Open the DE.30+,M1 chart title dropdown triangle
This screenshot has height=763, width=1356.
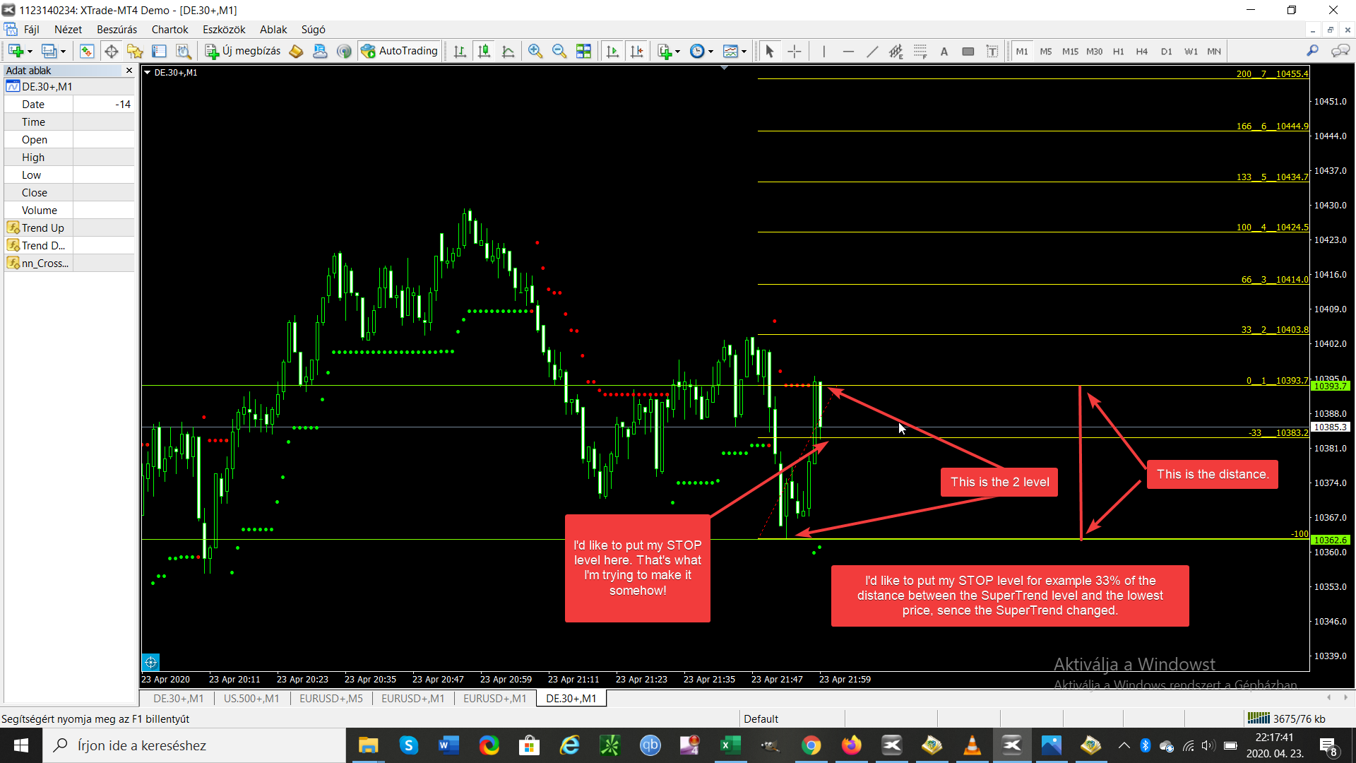[148, 73]
